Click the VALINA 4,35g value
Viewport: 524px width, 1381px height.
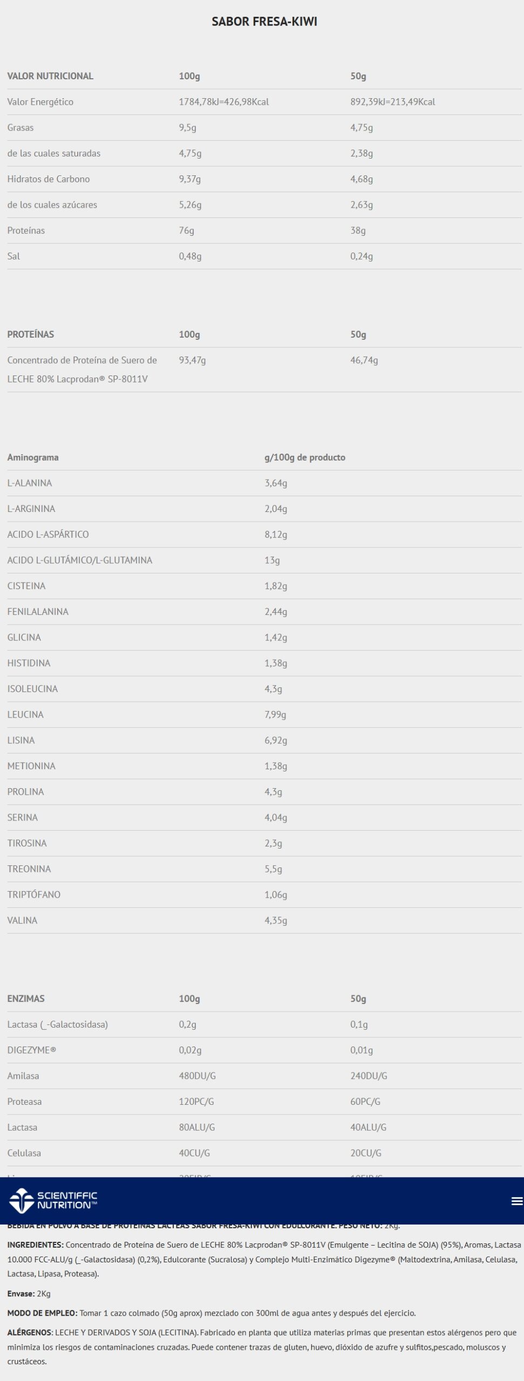pyautogui.click(x=276, y=920)
